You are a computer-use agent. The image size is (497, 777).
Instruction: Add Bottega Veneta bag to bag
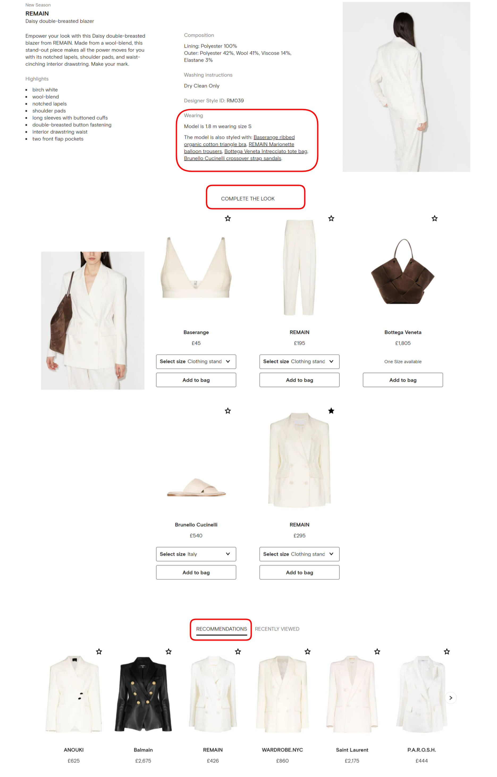pyautogui.click(x=403, y=380)
